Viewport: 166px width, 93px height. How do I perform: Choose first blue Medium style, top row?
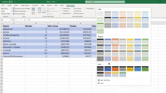point(108,41)
